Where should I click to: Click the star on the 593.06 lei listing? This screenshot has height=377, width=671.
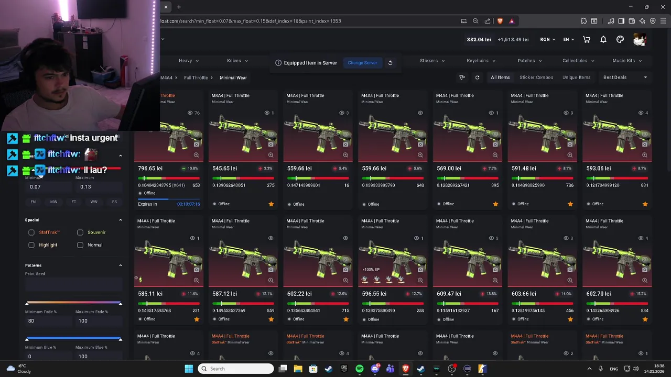tap(645, 204)
